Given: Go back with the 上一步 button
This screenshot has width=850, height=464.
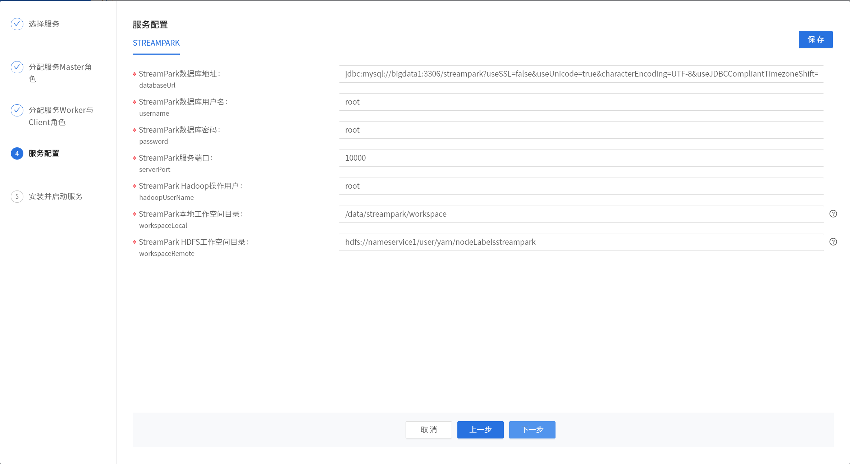Looking at the screenshot, I should click(480, 429).
